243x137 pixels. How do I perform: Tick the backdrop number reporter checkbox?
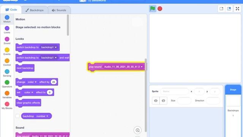point(17,116)
